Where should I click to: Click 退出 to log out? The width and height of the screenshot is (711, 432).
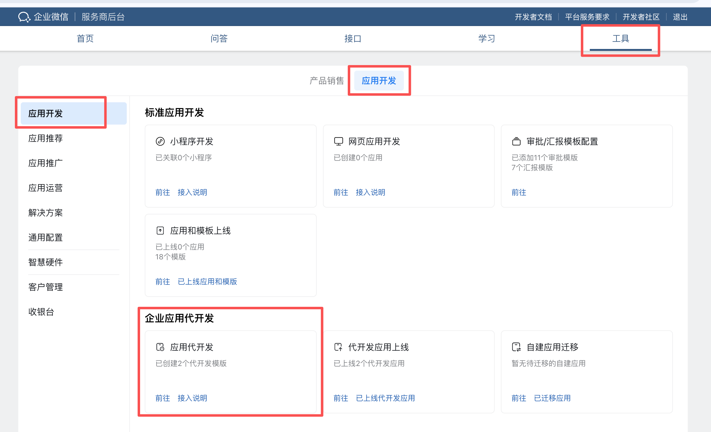680,17
